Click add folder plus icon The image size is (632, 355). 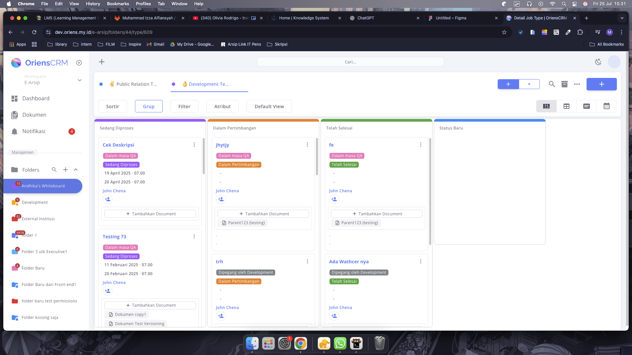click(x=66, y=170)
